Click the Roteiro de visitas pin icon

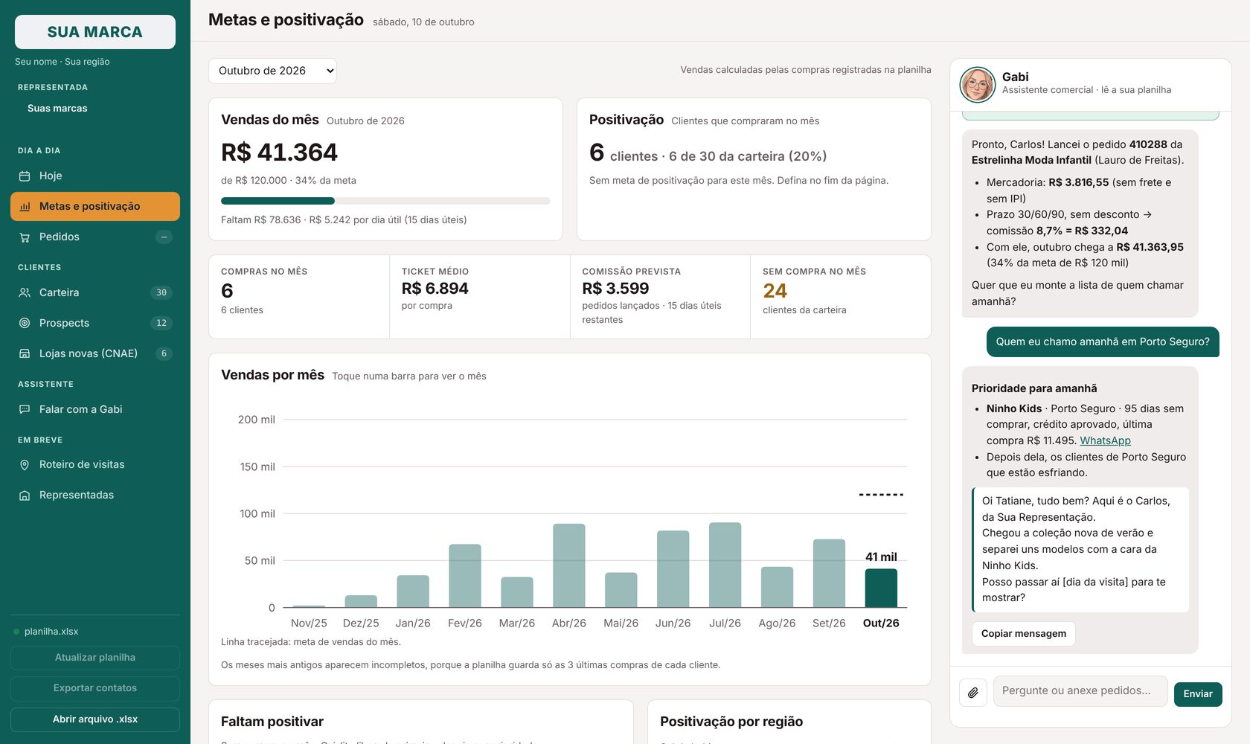25,465
